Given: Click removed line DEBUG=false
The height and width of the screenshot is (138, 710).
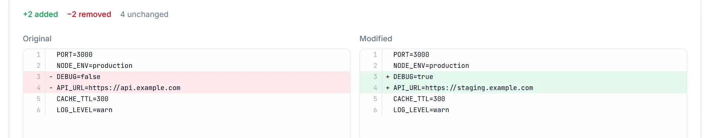Looking at the screenshot, I should tap(187, 77).
